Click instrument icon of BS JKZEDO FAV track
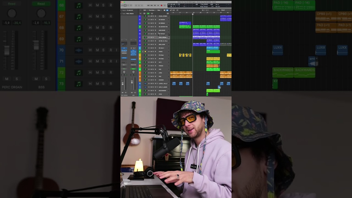 145,27
